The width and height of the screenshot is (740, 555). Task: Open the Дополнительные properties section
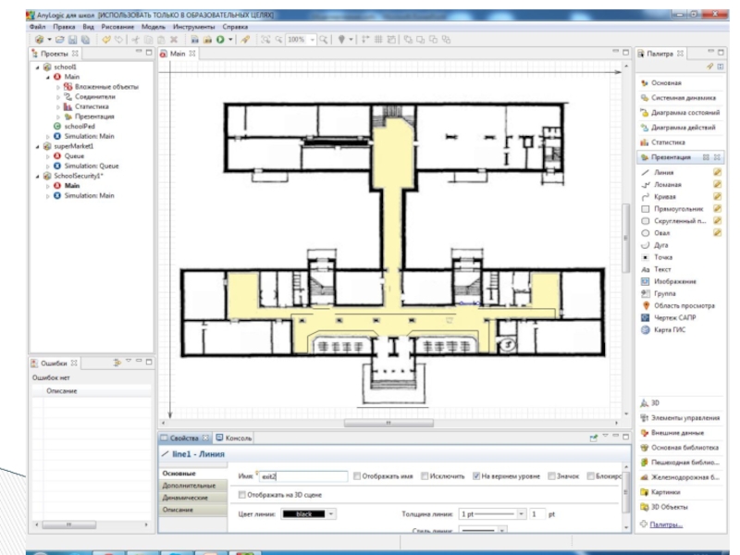click(190, 486)
